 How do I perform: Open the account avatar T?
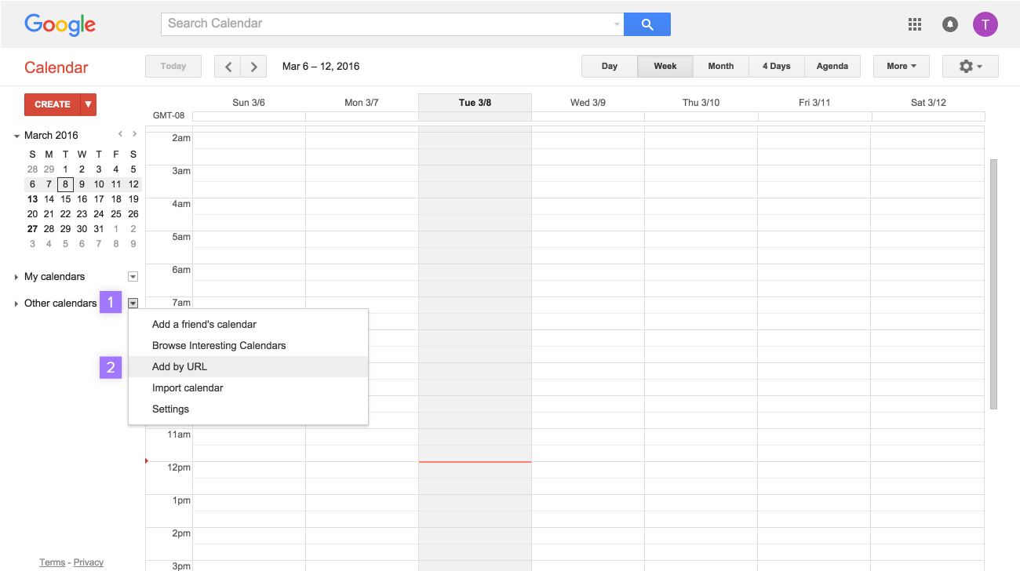985,24
